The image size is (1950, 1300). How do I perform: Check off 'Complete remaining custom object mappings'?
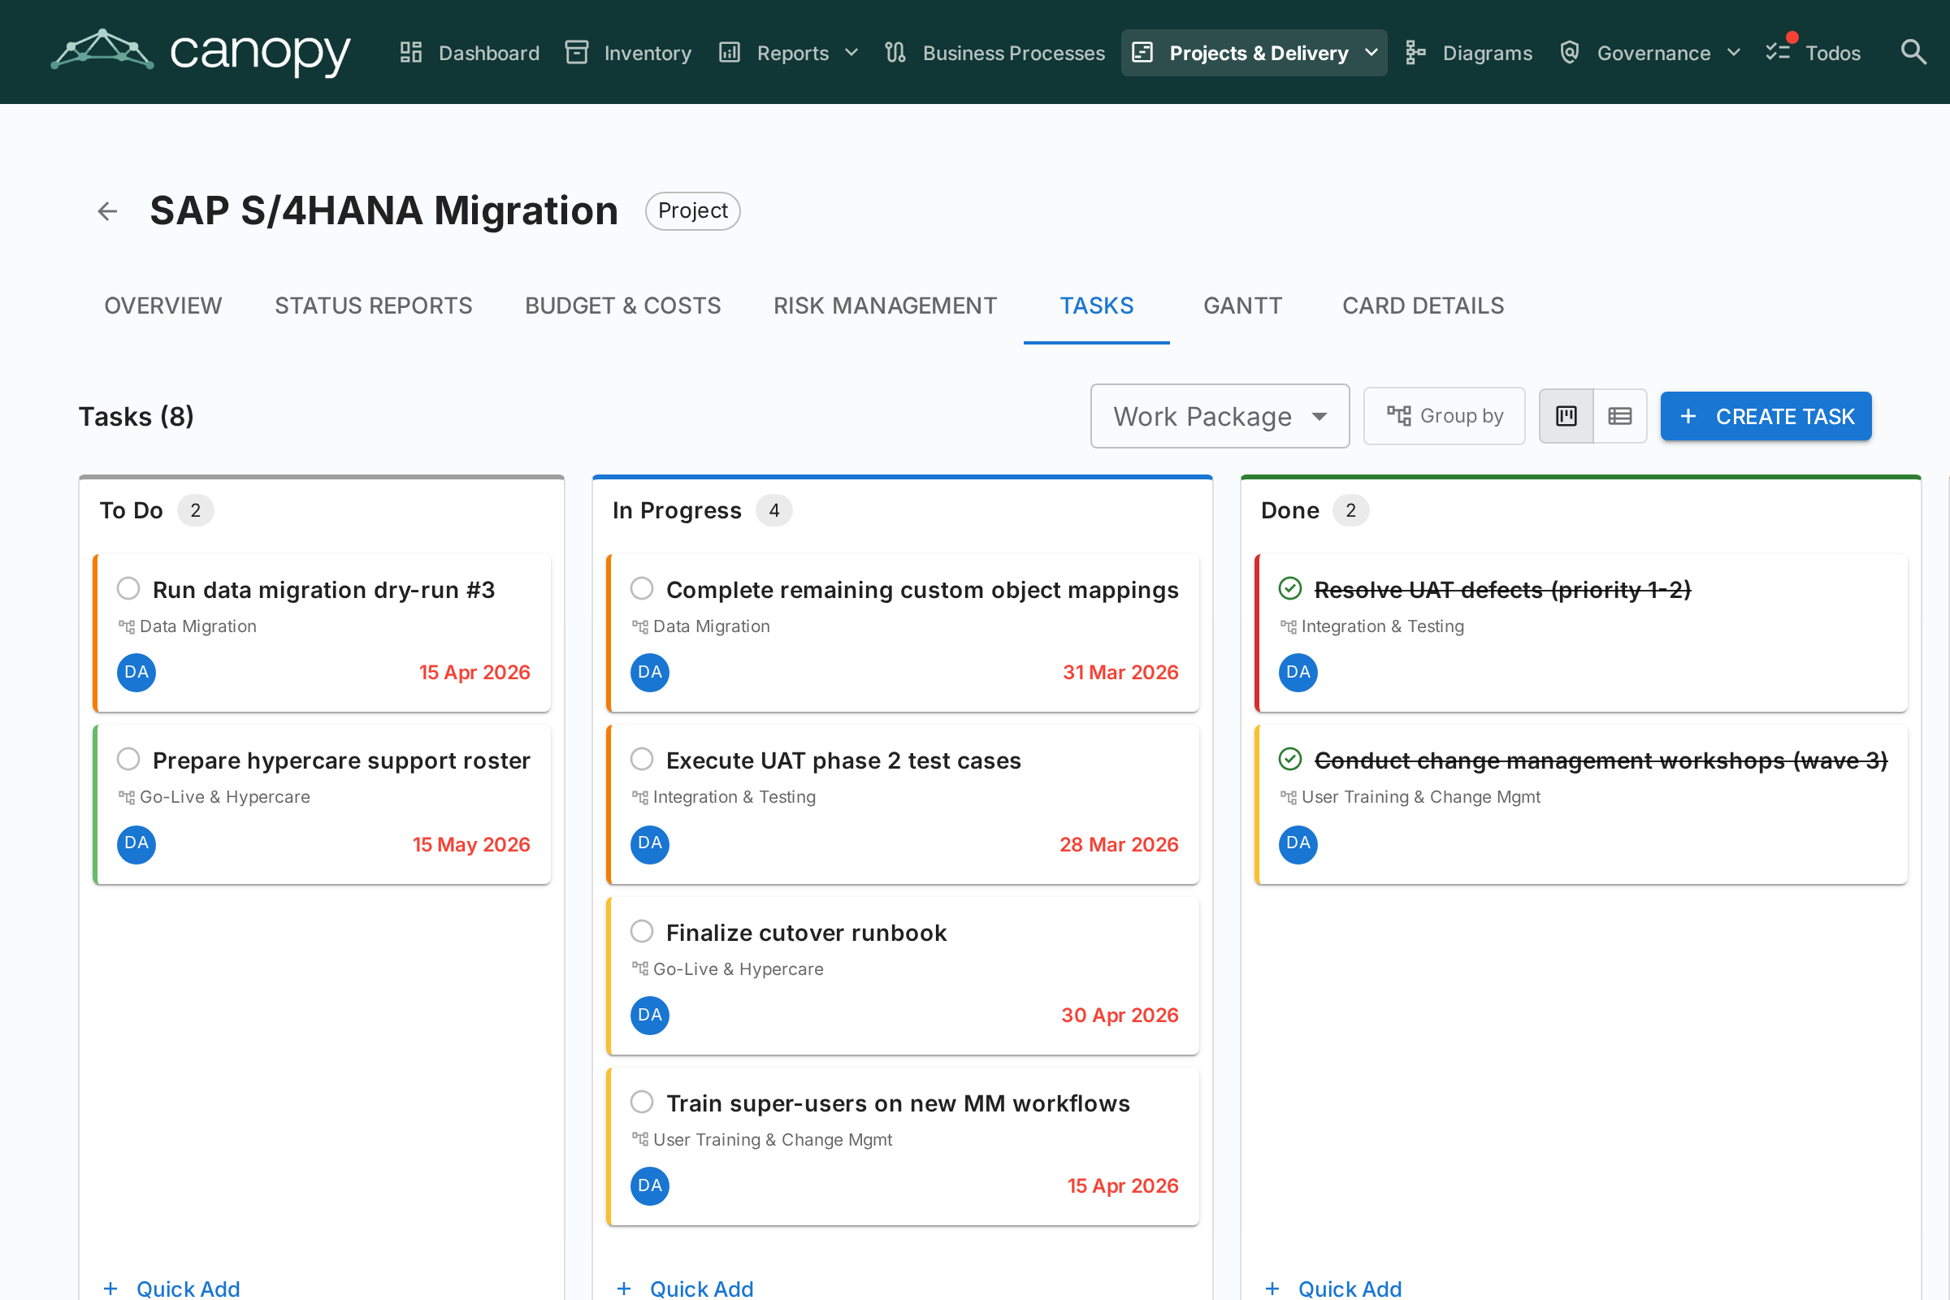coord(643,588)
